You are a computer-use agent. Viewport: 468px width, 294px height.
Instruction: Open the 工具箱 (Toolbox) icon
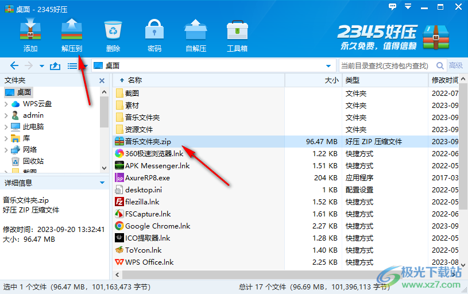pos(237,30)
